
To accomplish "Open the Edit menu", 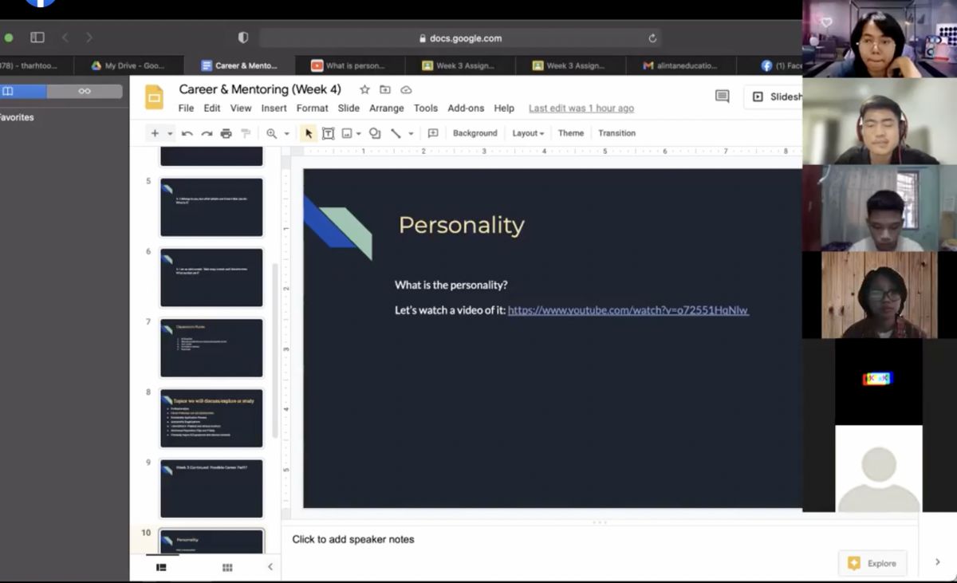I will point(211,108).
